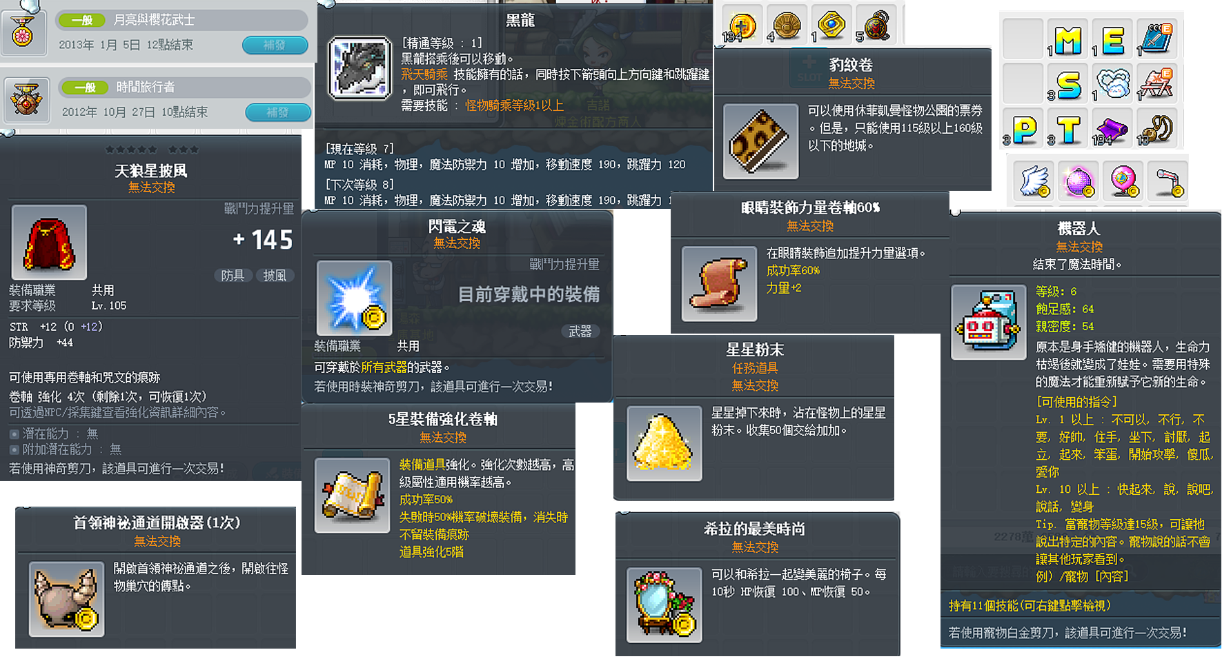Select the yellow letter S item
The height and width of the screenshot is (670, 1231).
pyautogui.click(x=1068, y=84)
